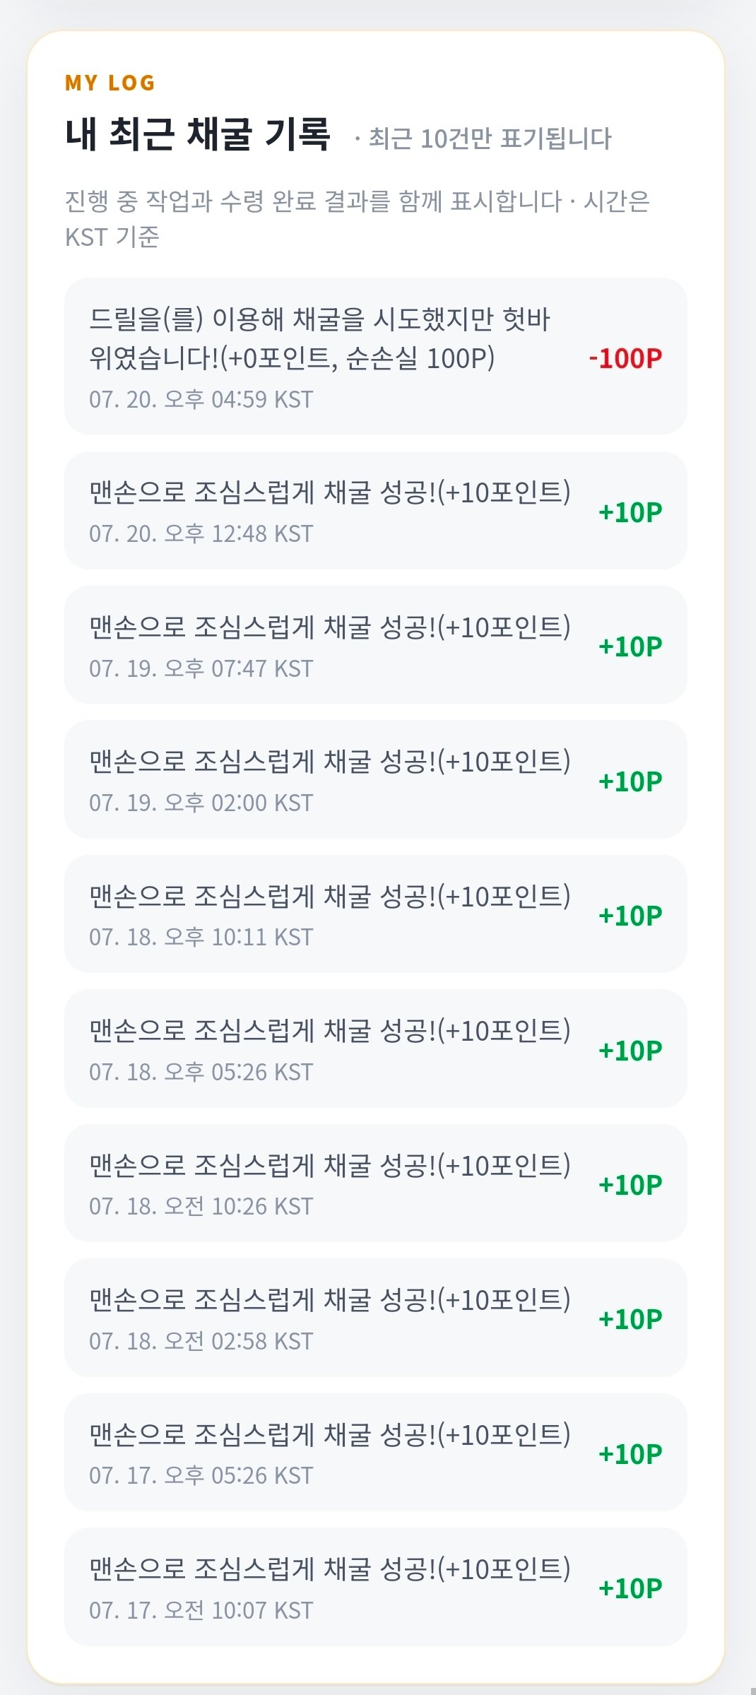
Task: Select the 07. 18. 오후 05:26 log entry
Action: click(x=375, y=1049)
